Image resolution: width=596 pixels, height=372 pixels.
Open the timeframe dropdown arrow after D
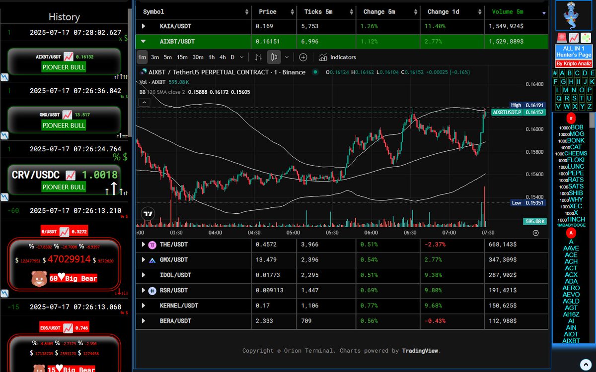[242, 57]
